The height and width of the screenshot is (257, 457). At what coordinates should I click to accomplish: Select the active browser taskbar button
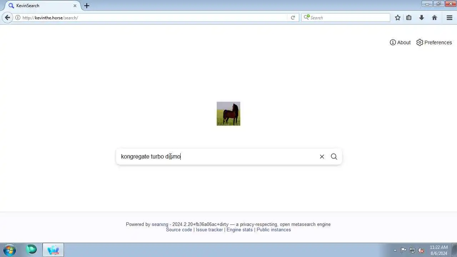(53, 250)
